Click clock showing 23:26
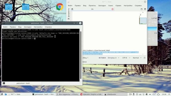 pyautogui.click(x=164, y=94)
